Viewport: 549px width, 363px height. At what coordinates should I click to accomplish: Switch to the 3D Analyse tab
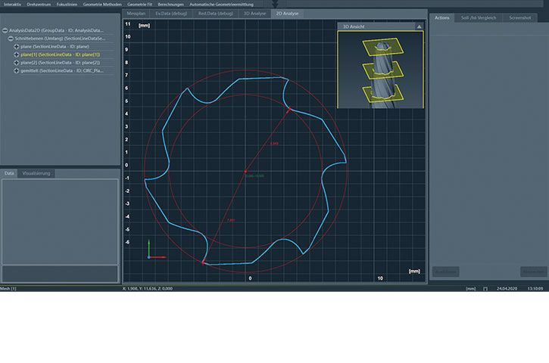coord(254,14)
